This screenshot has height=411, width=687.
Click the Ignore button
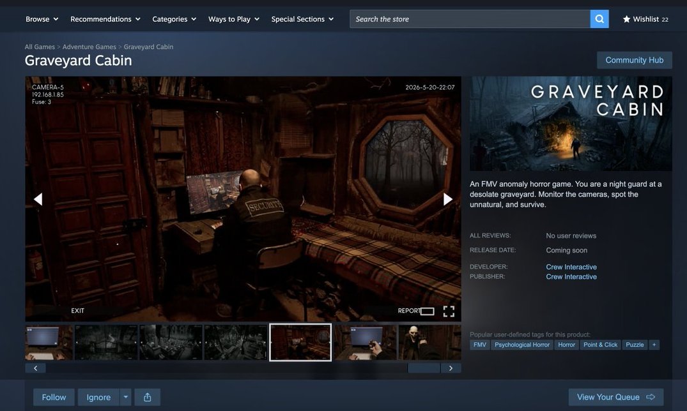pyautogui.click(x=98, y=397)
